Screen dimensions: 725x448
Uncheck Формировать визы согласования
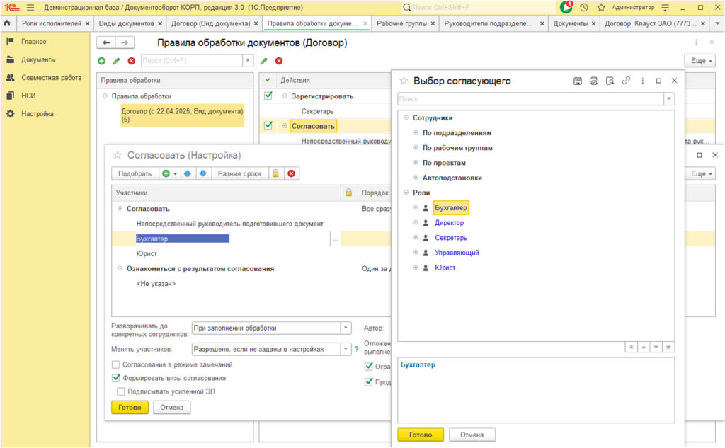[116, 378]
